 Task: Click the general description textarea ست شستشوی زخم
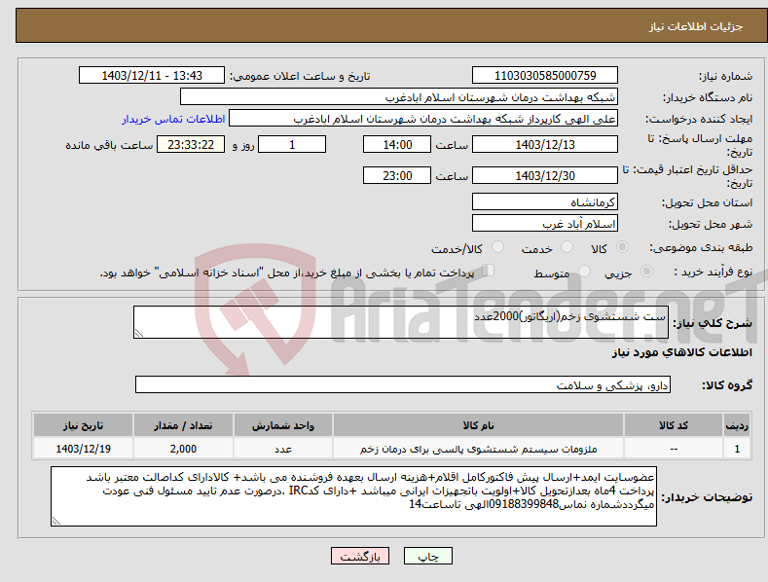coord(401,322)
